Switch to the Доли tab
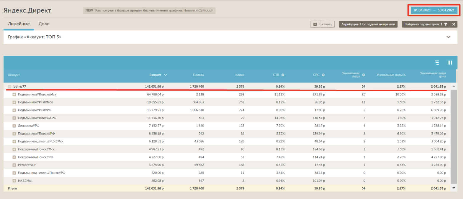 click(x=44, y=24)
